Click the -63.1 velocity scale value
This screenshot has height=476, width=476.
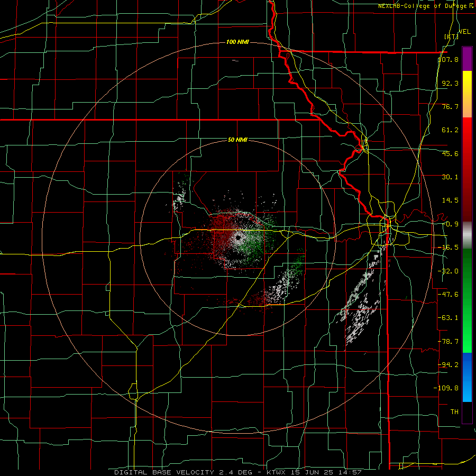[x=448, y=318]
